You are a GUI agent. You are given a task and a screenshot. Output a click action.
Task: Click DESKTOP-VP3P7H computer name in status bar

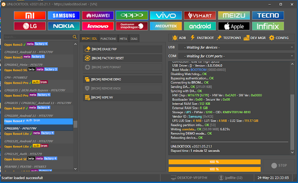coord(189,178)
